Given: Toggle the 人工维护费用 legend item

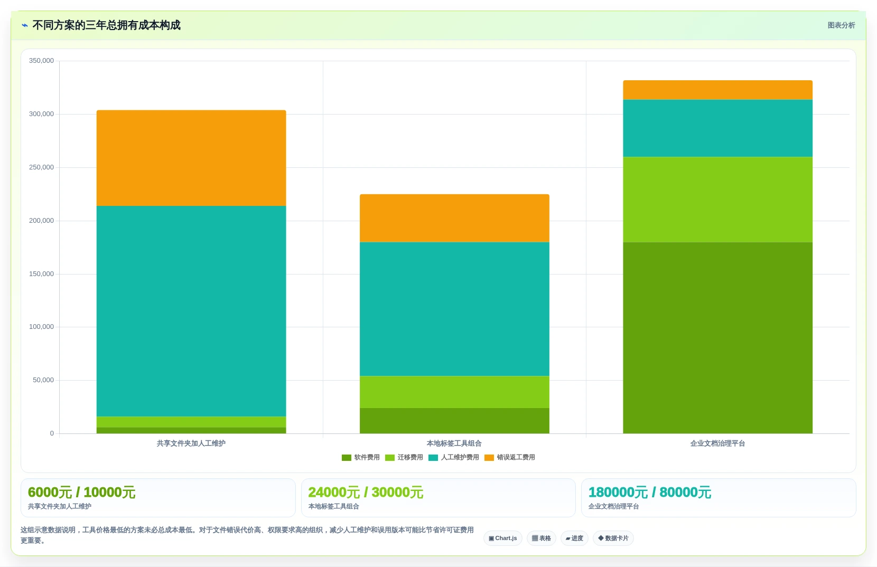Looking at the screenshot, I should click(454, 458).
